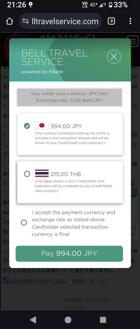Open site information icon in address bar
The width and height of the screenshot is (140, 329).
tap(26, 21)
